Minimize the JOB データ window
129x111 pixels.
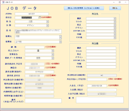tap(114, 2)
